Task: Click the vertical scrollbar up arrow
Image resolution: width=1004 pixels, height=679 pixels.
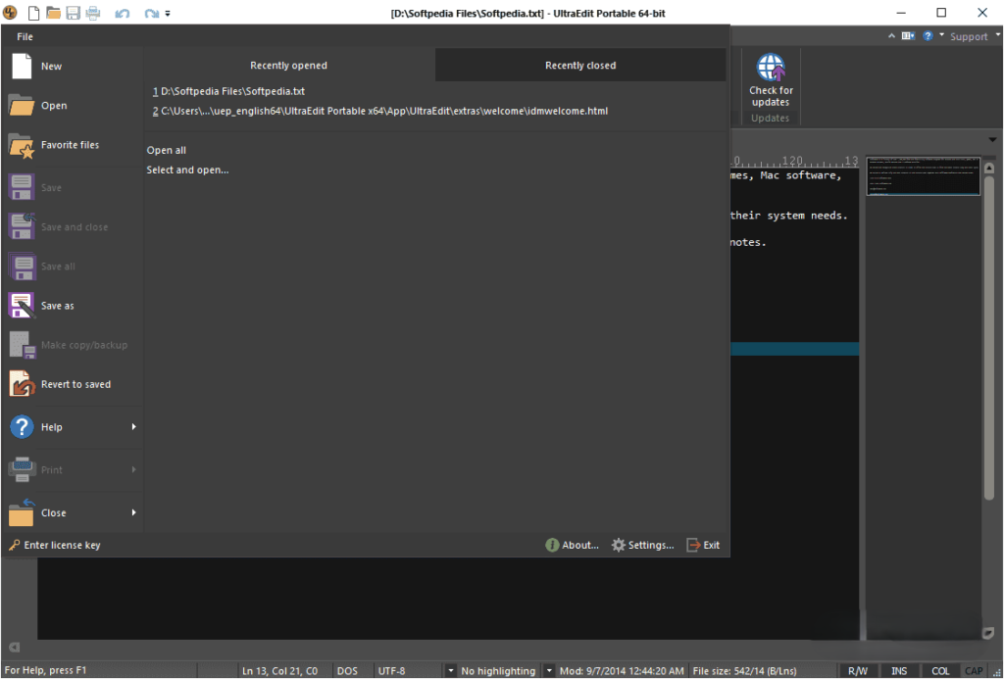Action: click(x=989, y=168)
